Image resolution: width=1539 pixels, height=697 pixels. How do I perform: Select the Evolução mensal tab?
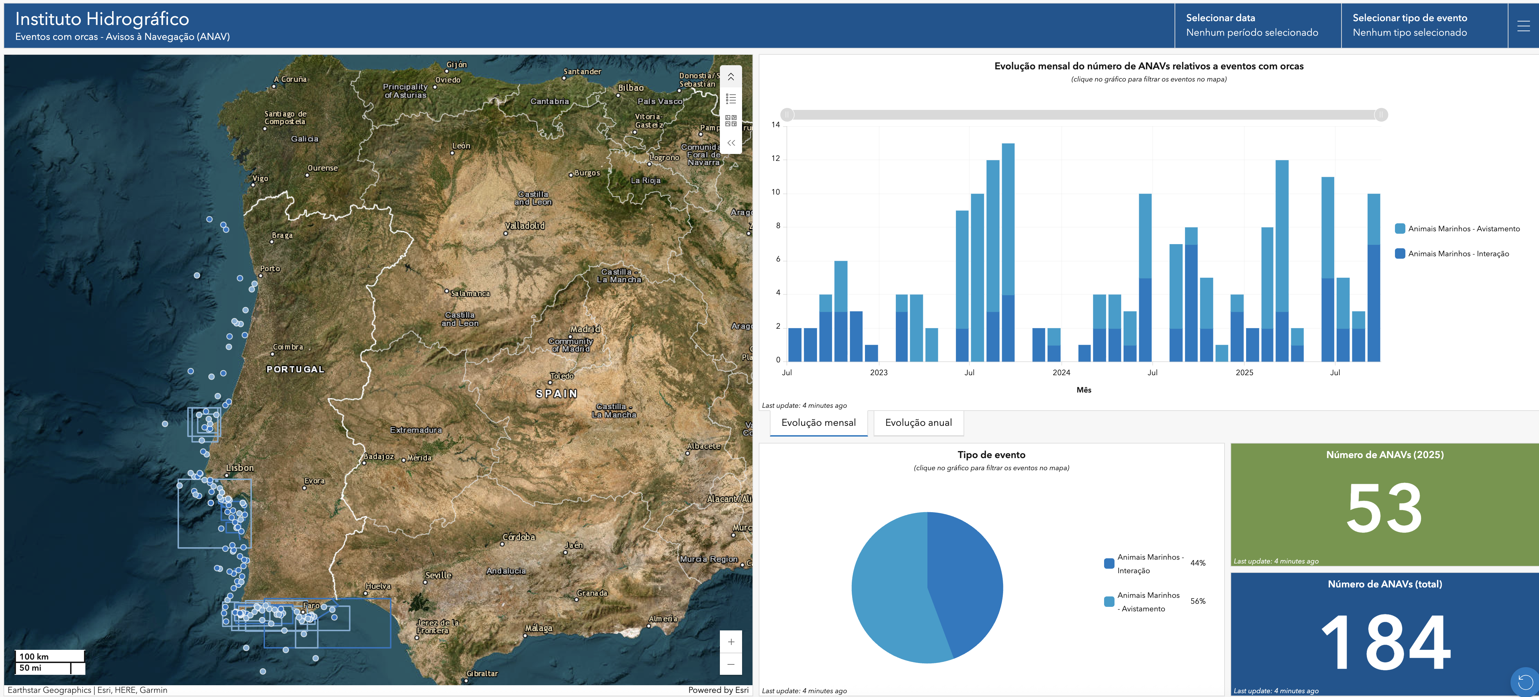(x=818, y=422)
